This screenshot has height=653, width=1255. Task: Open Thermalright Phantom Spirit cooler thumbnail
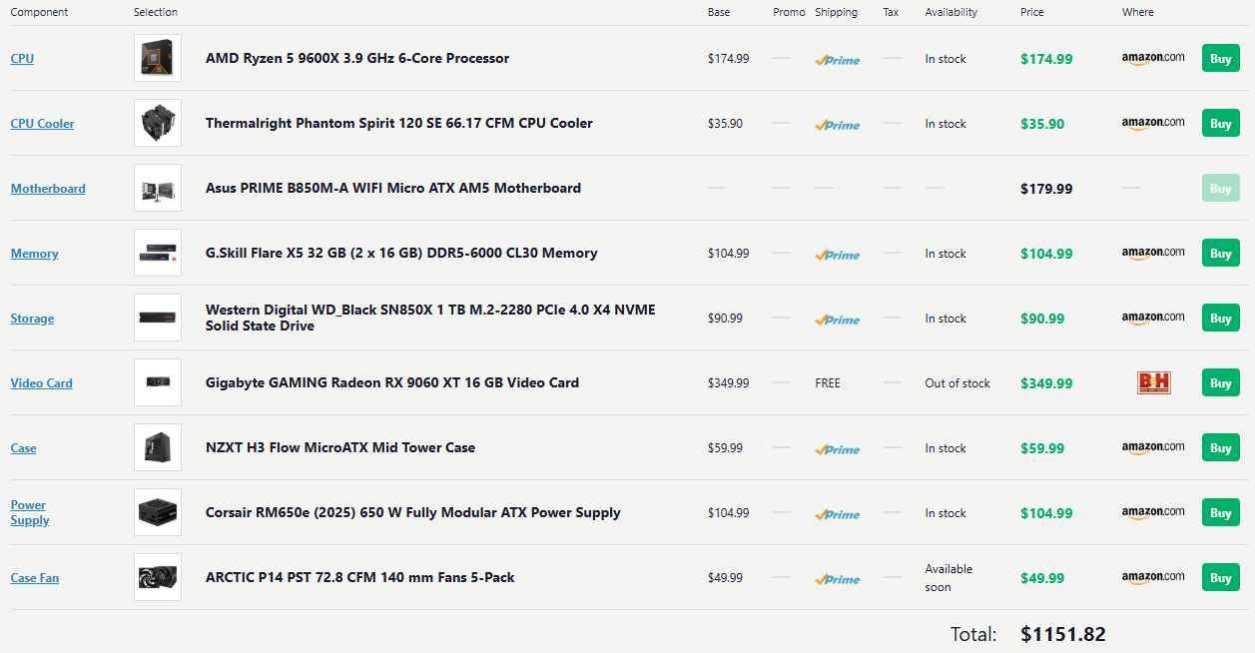coord(158,123)
